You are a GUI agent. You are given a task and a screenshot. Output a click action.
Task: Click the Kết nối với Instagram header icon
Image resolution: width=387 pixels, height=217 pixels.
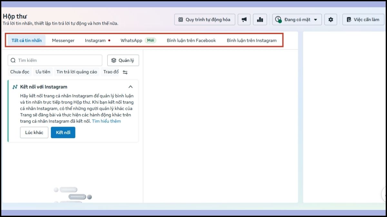[15, 87]
